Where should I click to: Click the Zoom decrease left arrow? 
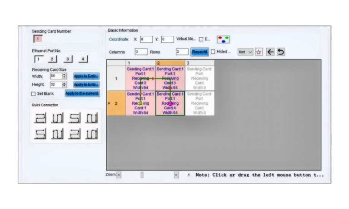click(x=119, y=175)
